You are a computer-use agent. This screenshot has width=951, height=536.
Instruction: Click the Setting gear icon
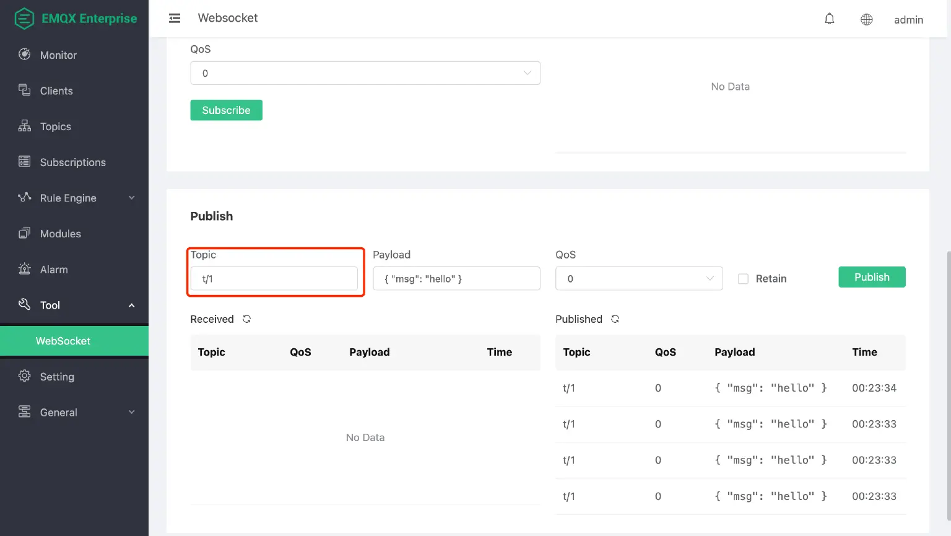[25, 376]
